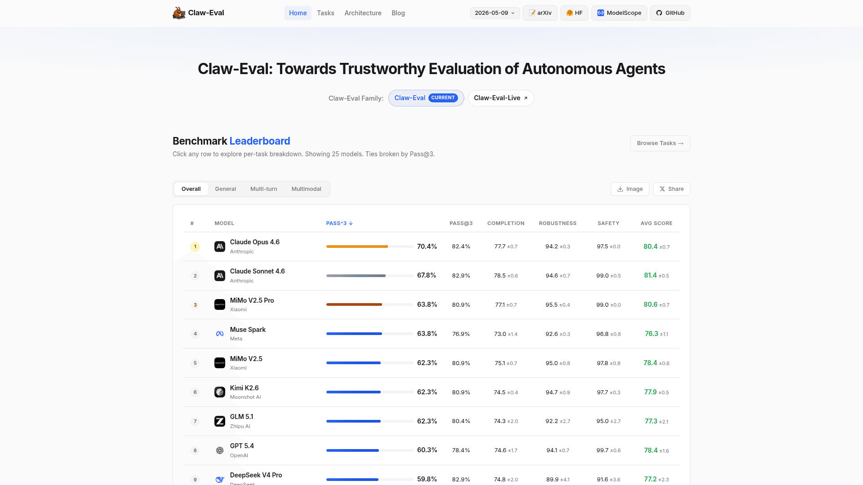The height and width of the screenshot is (485, 863).
Task: Open the HF Hugging Face link
Action: click(x=574, y=13)
